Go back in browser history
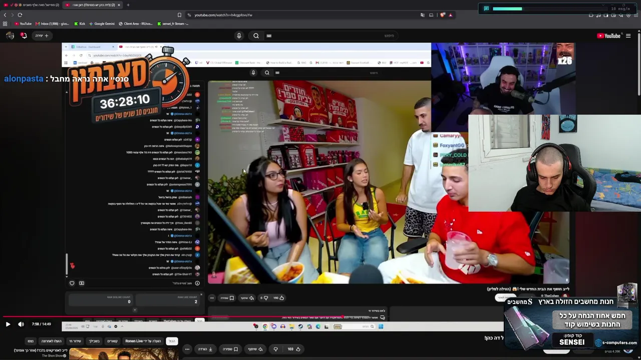Screen dimensions: 641x360 [5, 15]
